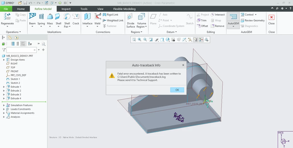The image size is (293, 148).
Task: Switch to the Tools tab
Action: 84,9
